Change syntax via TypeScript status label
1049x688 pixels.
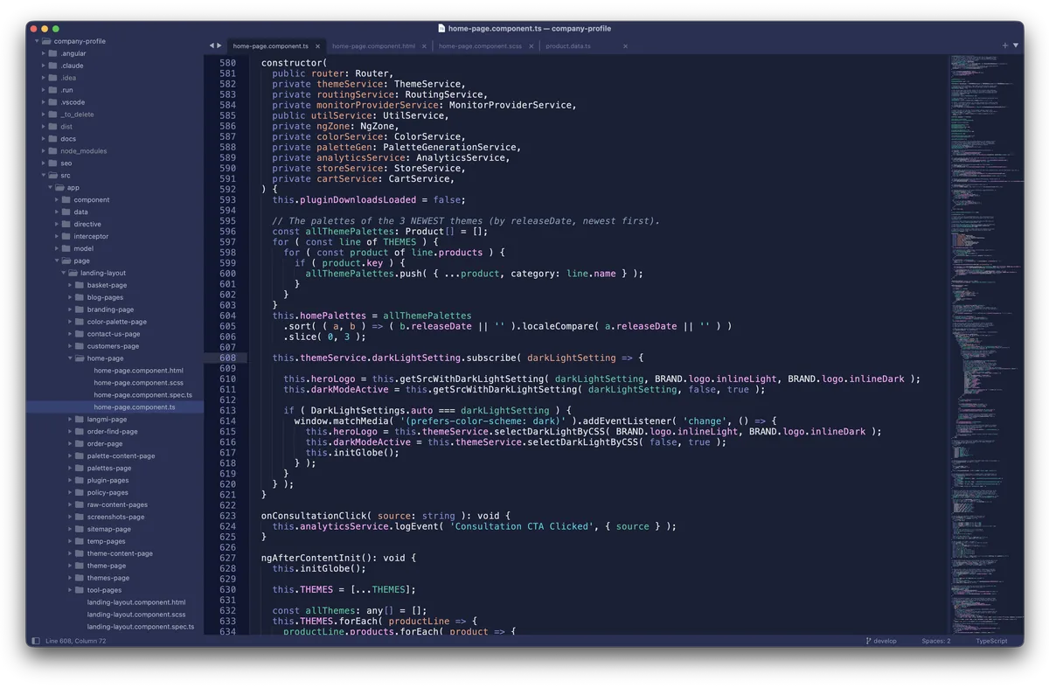(x=992, y=641)
